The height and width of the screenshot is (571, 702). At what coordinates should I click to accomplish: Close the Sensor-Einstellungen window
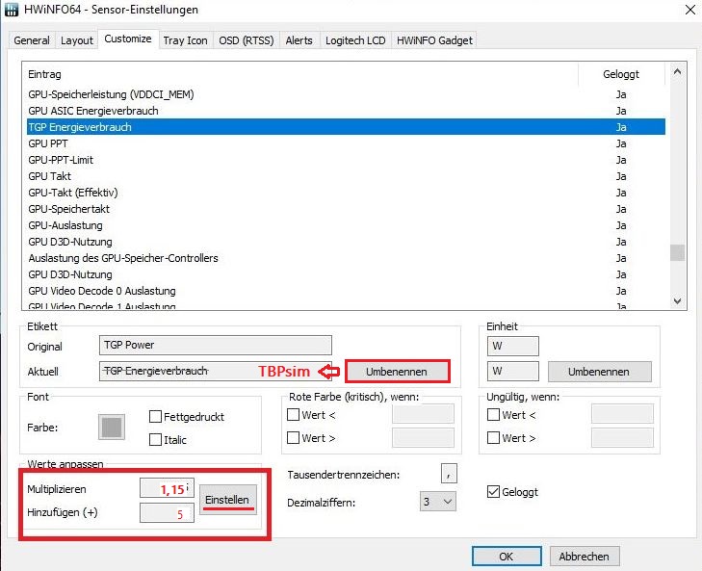[689, 10]
